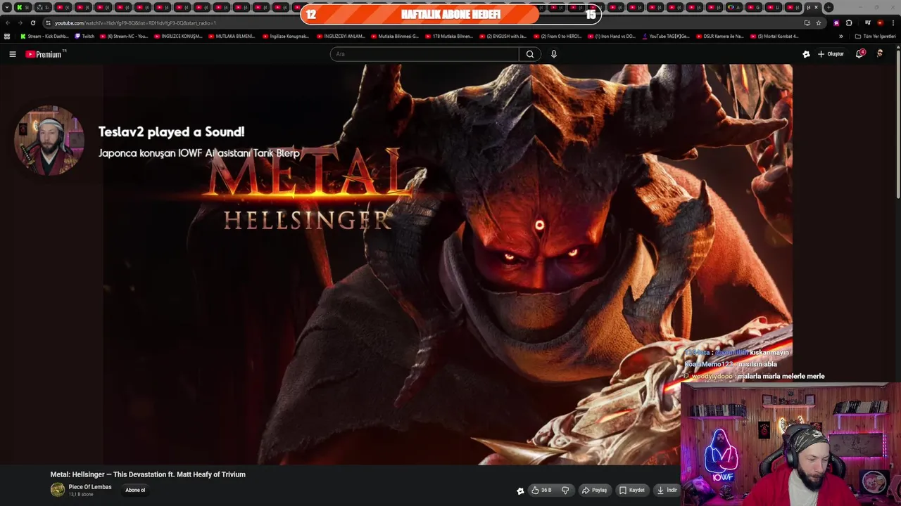
Task: Show more bookmarks overflow chevron
Action: pyautogui.click(x=840, y=36)
